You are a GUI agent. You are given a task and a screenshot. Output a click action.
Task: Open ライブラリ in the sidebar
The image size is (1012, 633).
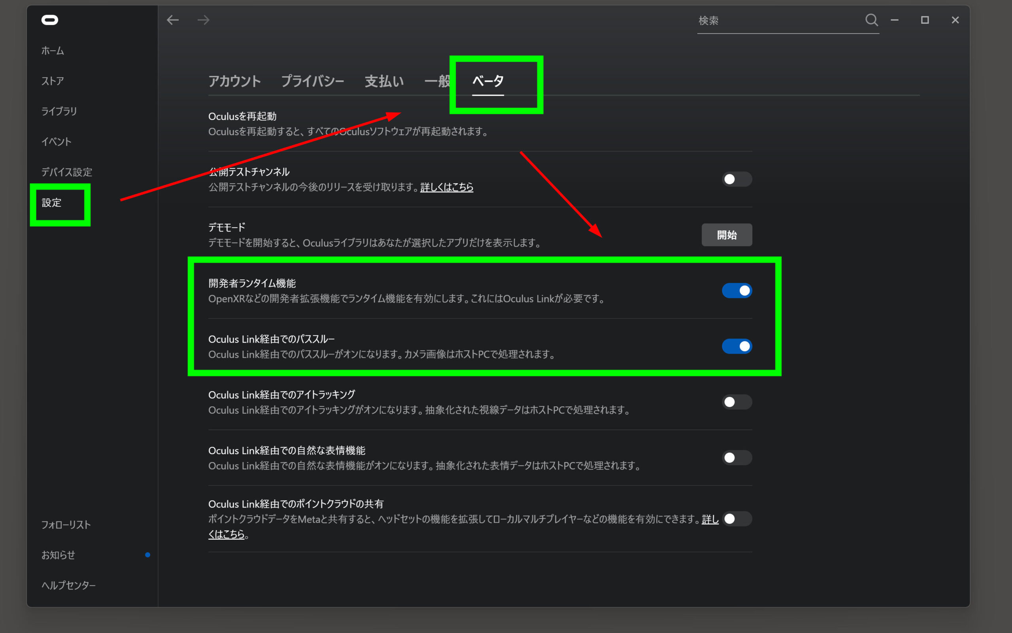[x=59, y=111]
